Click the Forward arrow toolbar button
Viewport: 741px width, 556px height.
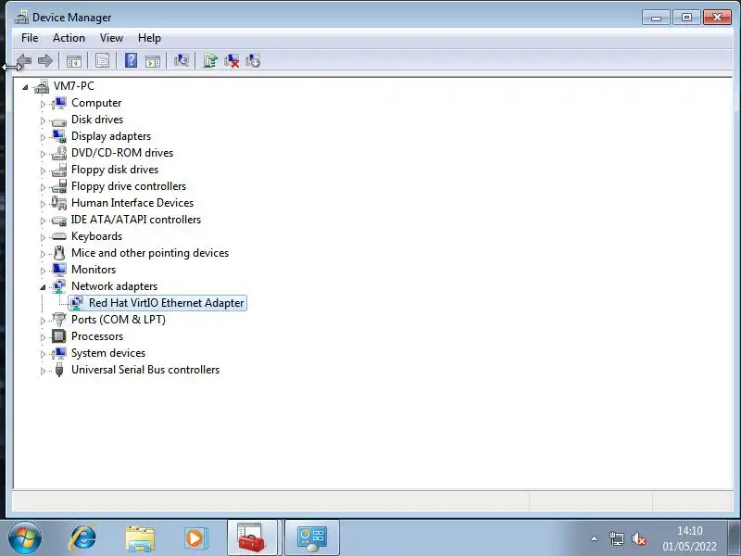tap(45, 60)
